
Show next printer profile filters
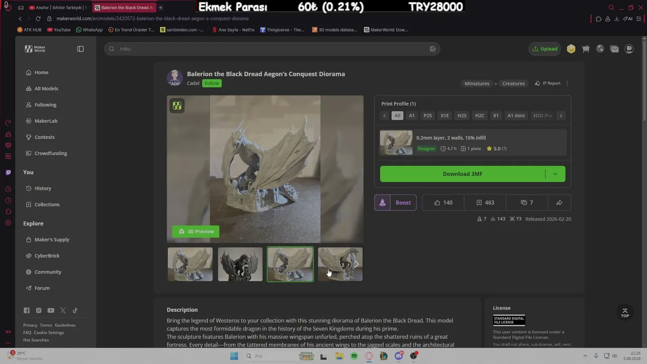coord(561,116)
